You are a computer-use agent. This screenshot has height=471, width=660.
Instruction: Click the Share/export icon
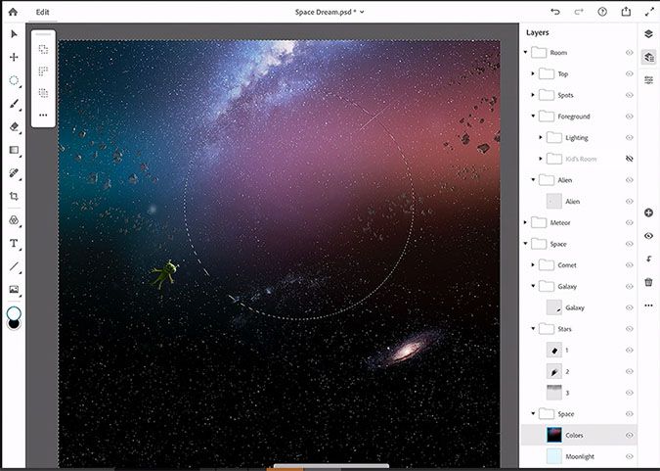click(626, 12)
